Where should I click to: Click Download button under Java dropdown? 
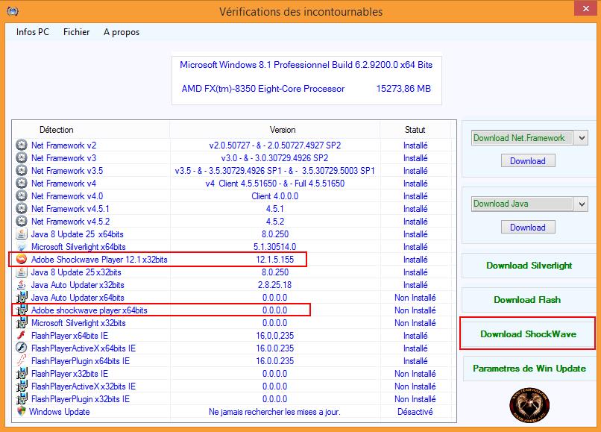coord(528,227)
